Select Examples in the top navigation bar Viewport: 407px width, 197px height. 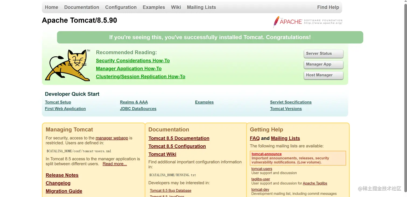(x=154, y=7)
